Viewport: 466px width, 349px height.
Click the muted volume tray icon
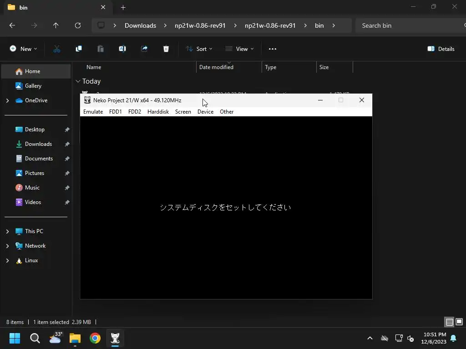tap(411, 338)
